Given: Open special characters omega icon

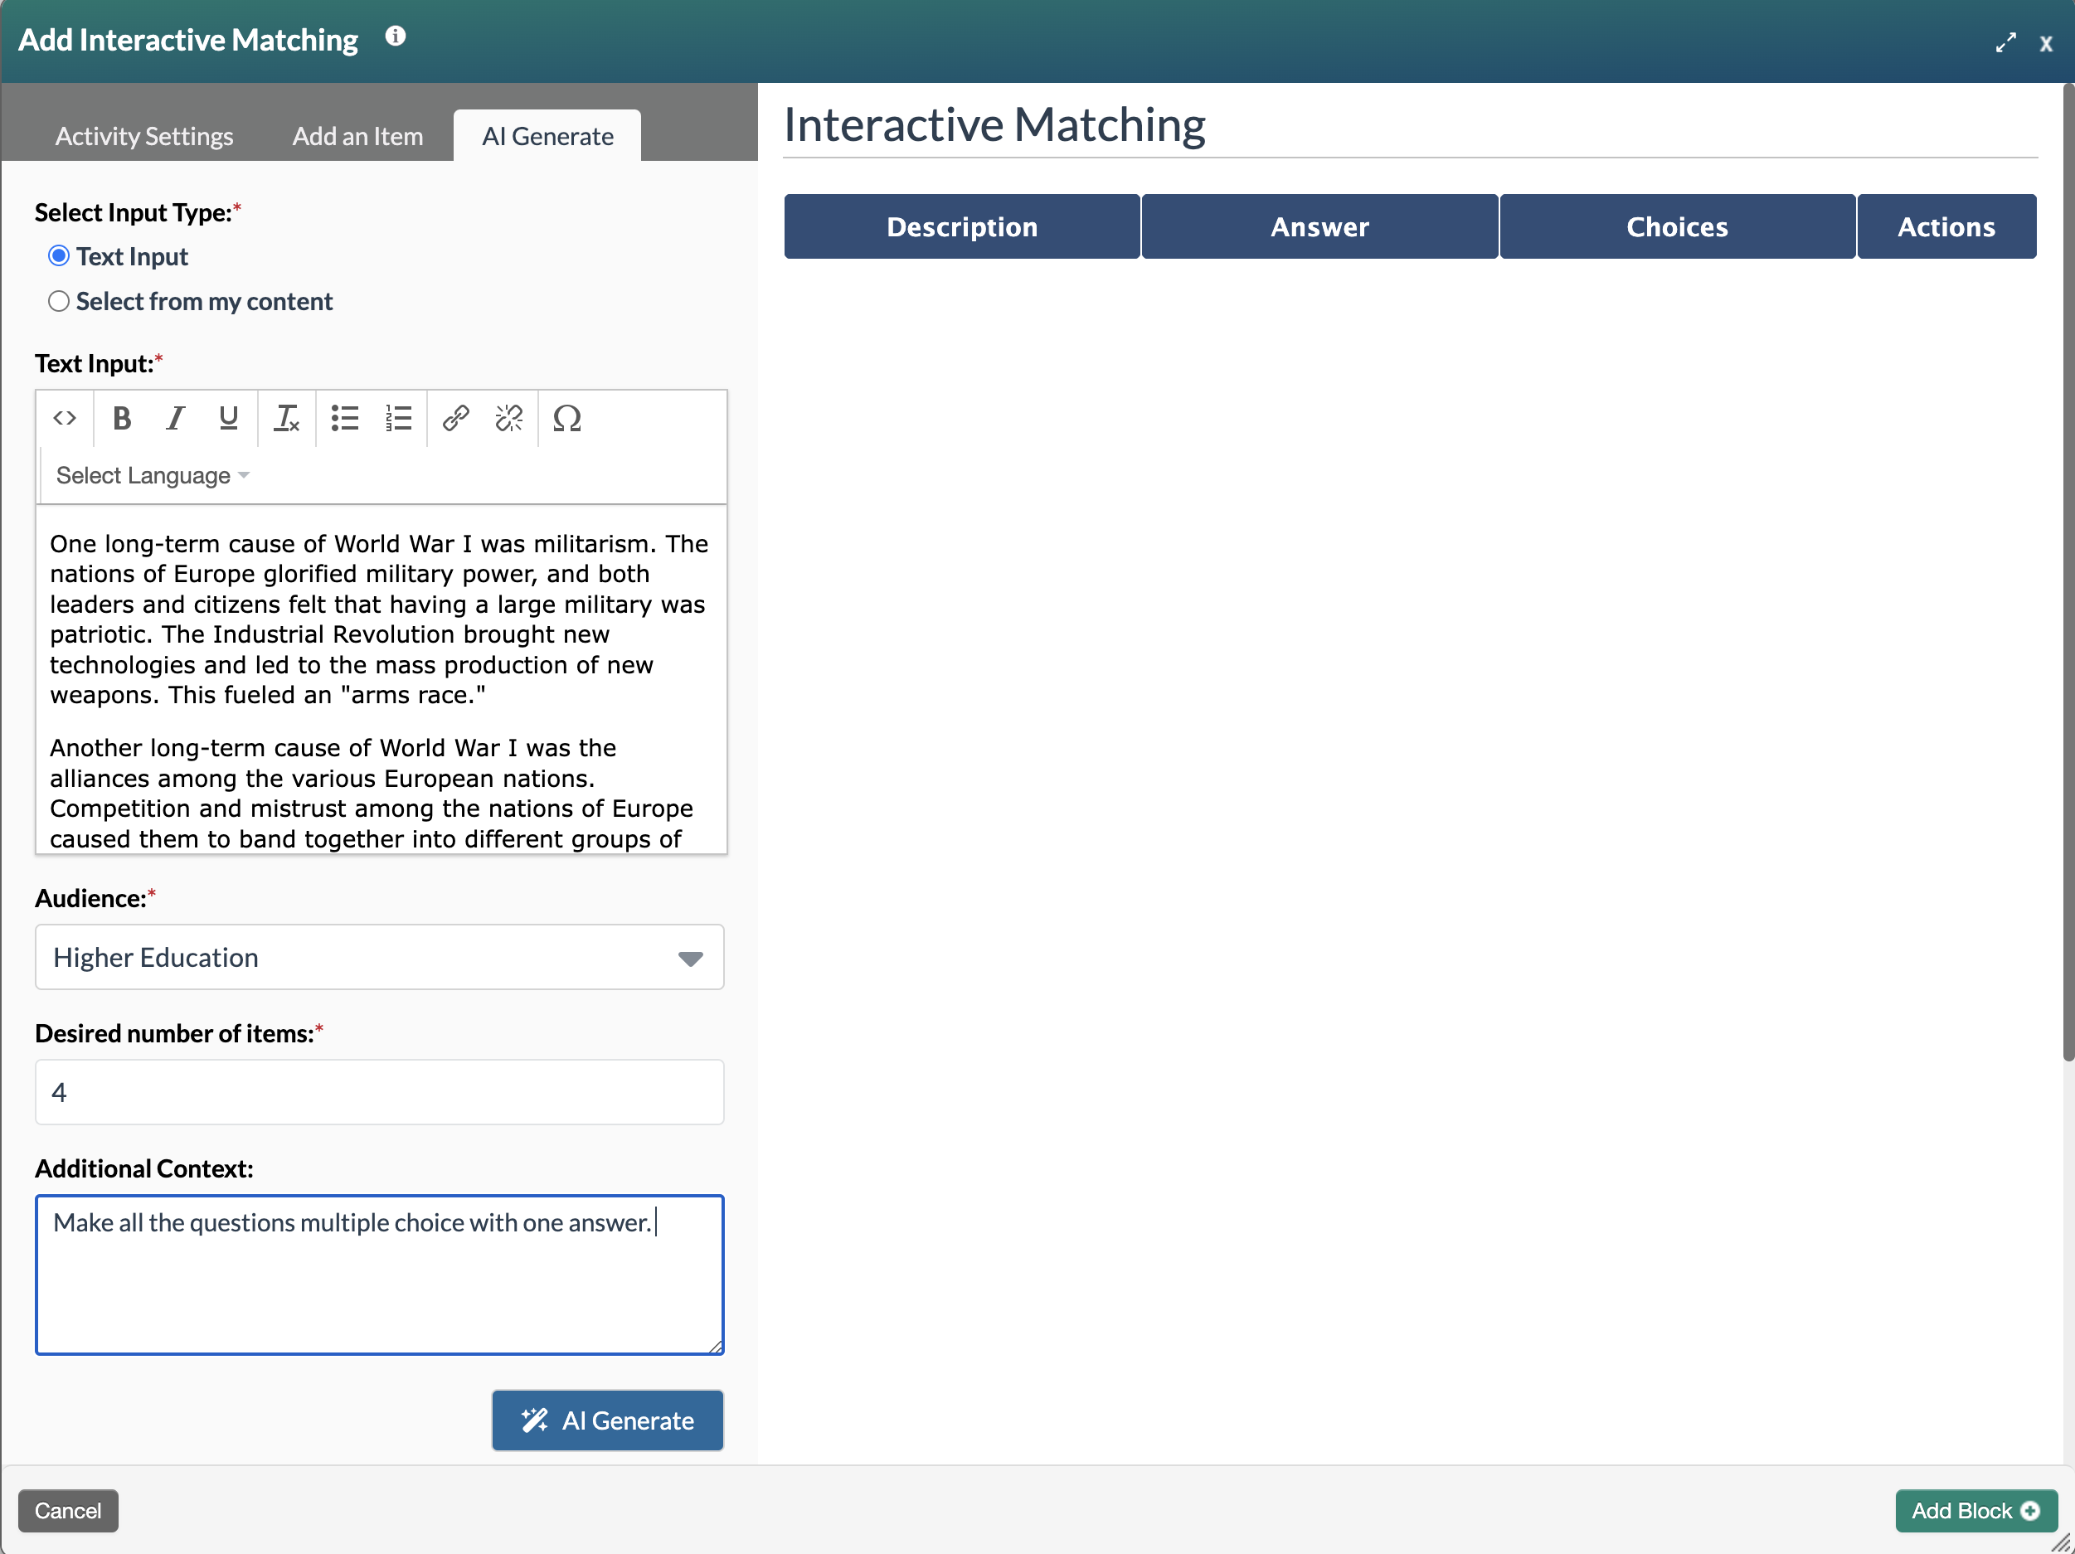Looking at the screenshot, I should (x=566, y=418).
